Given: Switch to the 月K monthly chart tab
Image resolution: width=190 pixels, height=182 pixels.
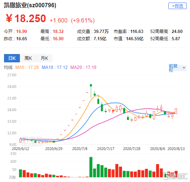Looking at the screenshot, I should point(44,58).
